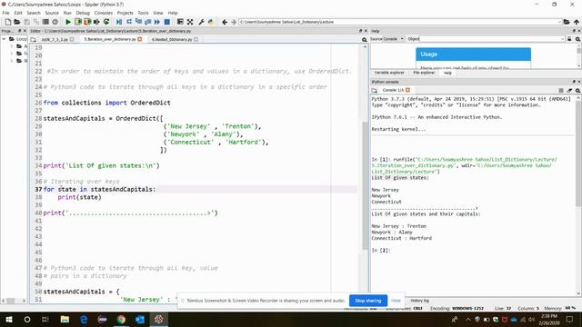Expand working directory path dropdown
This screenshot has height=327, width=582.
tap(559, 22)
